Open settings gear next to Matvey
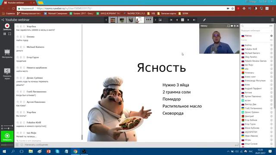This screenshot has width=276, height=155. pyautogui.click(x=271, y=36)
